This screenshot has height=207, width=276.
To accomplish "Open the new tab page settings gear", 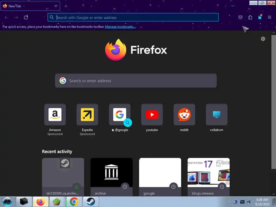I will coord(263,39).
